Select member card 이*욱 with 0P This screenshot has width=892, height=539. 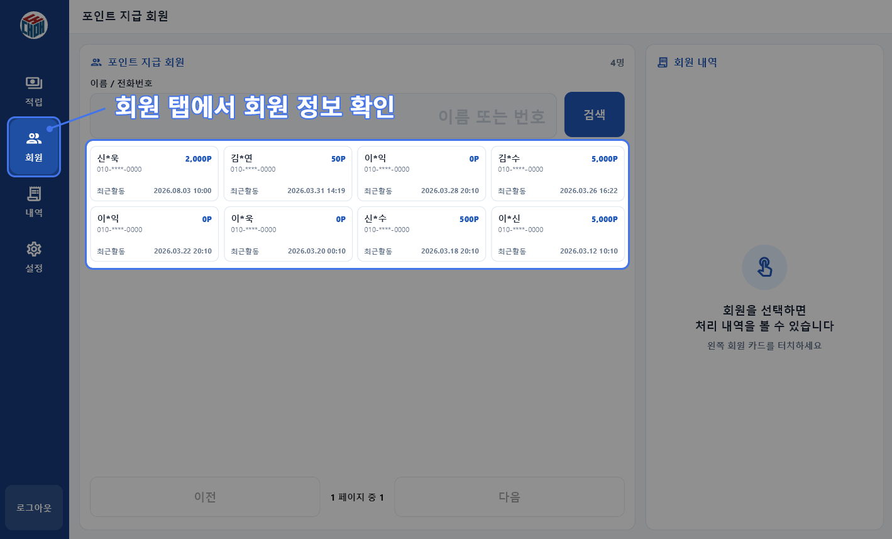pos(288,234)
